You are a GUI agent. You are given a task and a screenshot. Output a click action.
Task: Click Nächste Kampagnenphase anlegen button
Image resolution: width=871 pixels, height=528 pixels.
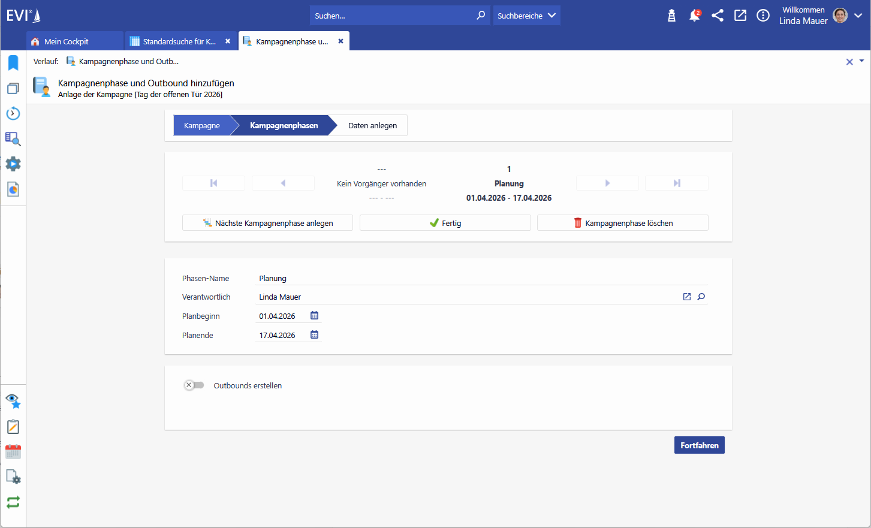point(267,223)
